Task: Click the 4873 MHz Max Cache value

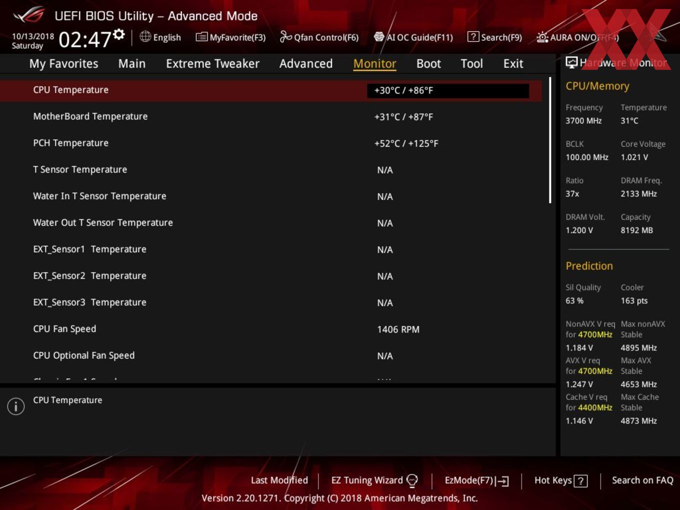Action: tap(638, 420)
